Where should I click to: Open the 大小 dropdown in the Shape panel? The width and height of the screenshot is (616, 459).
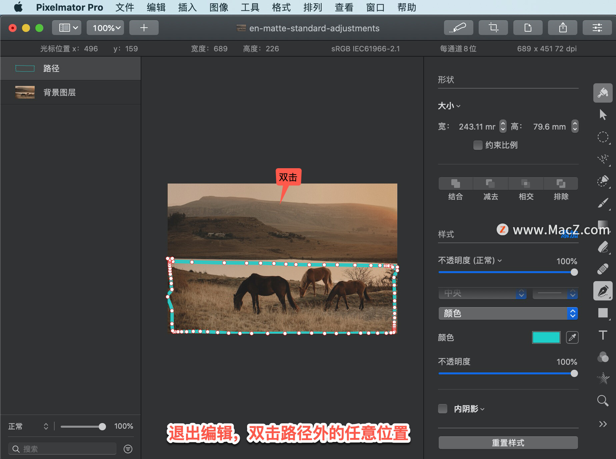(x=449, y=106)
